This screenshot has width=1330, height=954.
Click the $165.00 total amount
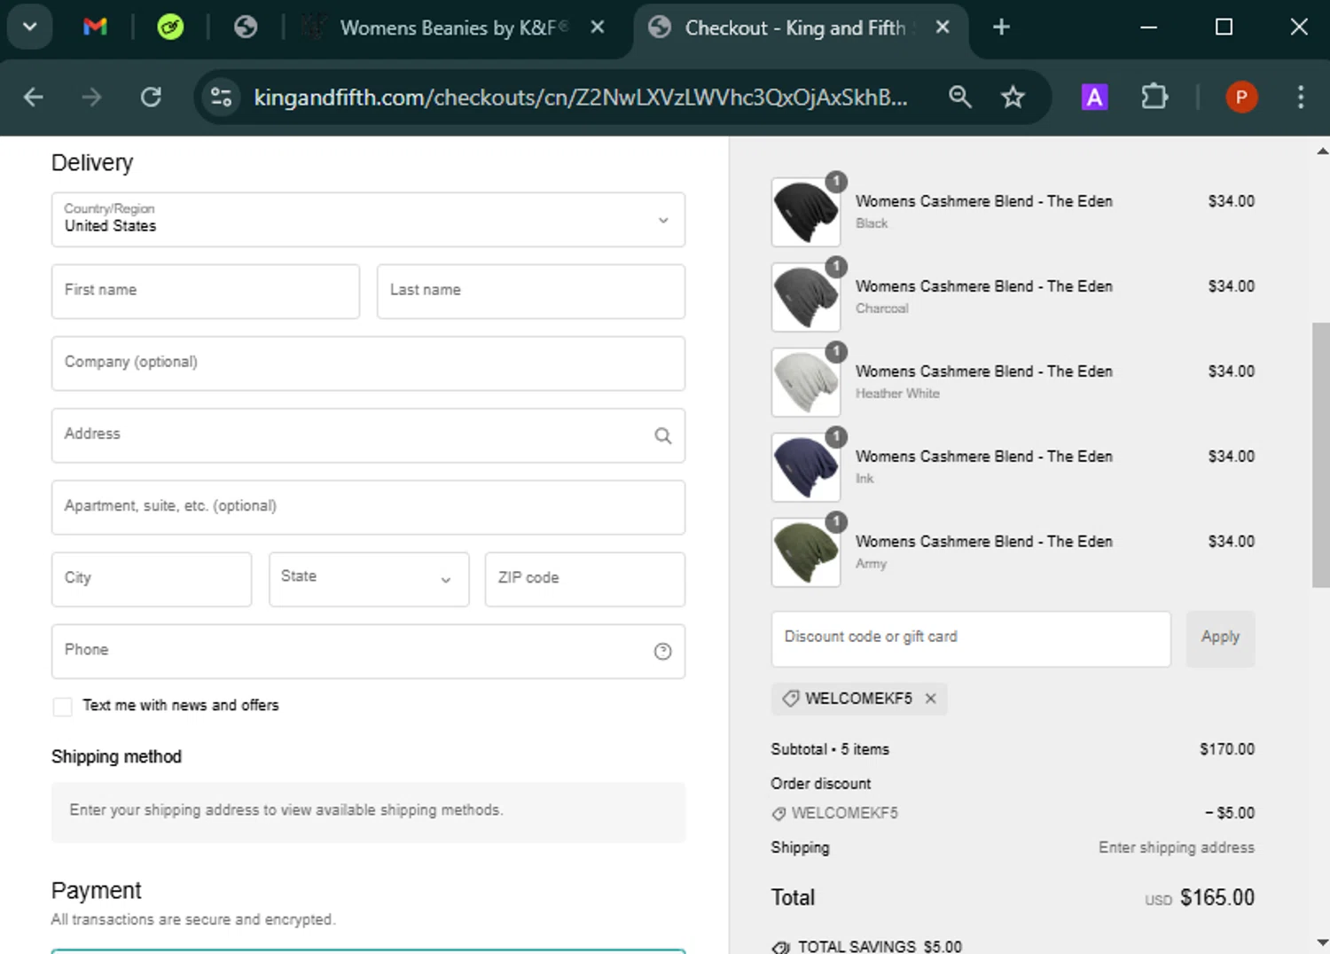(1217, 897)
